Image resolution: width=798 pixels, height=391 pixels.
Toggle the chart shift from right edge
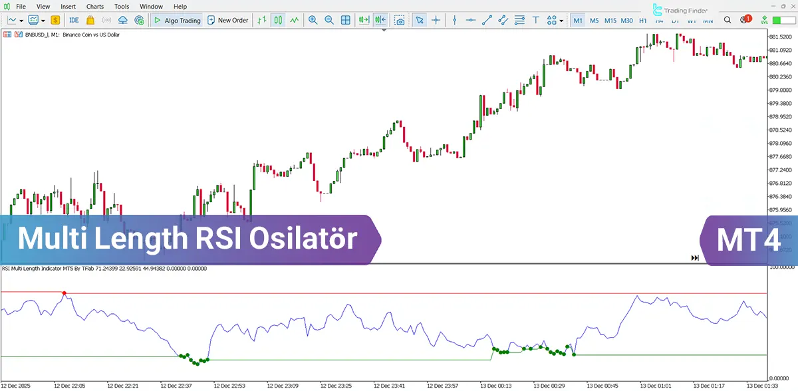click(x=379, y=20)
